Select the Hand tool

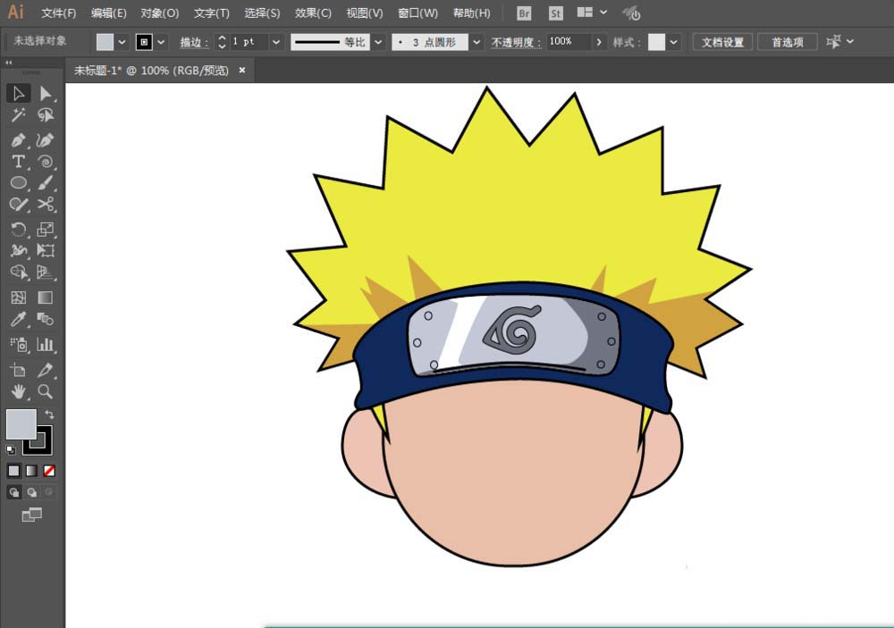tap(18, 391)
